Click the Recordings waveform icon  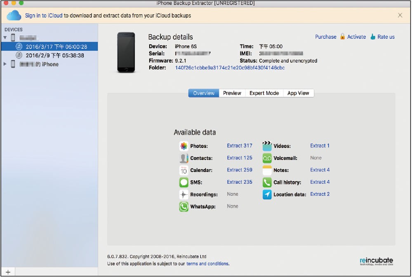click(184, 194)
